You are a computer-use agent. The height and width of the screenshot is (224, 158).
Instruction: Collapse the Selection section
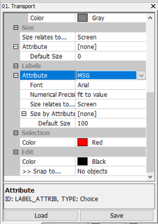[x=16, y=133]
